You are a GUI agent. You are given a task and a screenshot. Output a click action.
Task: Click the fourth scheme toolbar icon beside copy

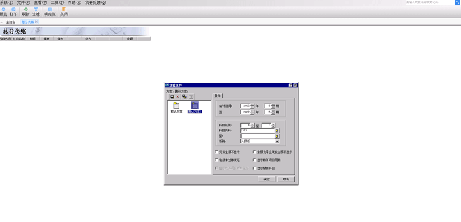pos(191,97)
